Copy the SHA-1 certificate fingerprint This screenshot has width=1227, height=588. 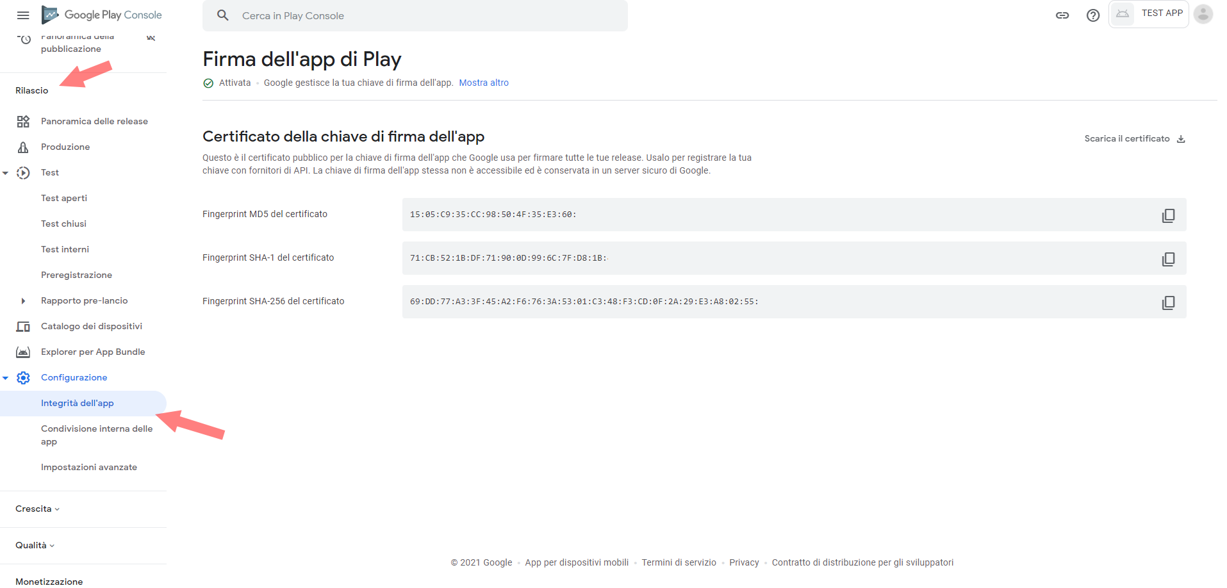1168,259
